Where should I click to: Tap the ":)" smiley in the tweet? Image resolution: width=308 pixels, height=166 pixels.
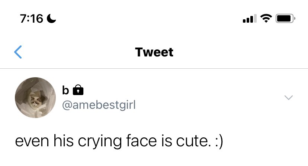(x=219, y=141)
